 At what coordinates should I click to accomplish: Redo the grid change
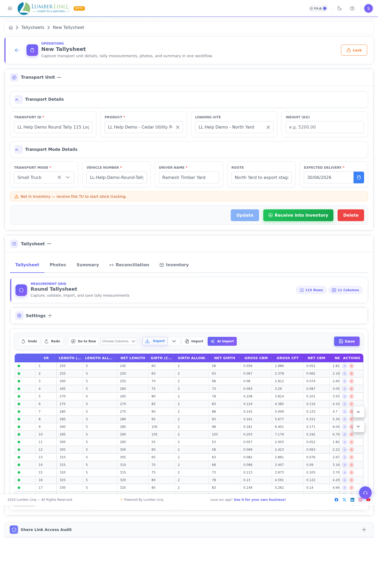52,341
